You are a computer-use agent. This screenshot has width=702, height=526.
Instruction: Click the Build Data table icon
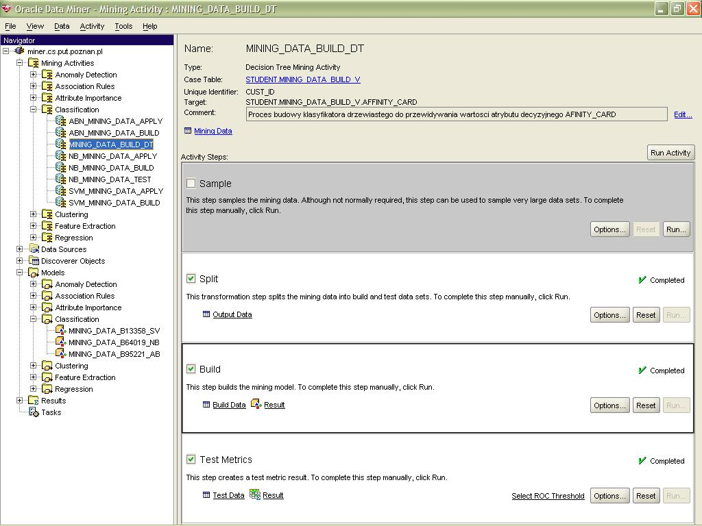tap(206, 404)
